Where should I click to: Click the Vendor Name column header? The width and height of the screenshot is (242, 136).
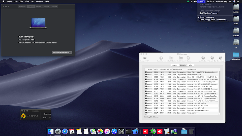[x=180, y=69]
